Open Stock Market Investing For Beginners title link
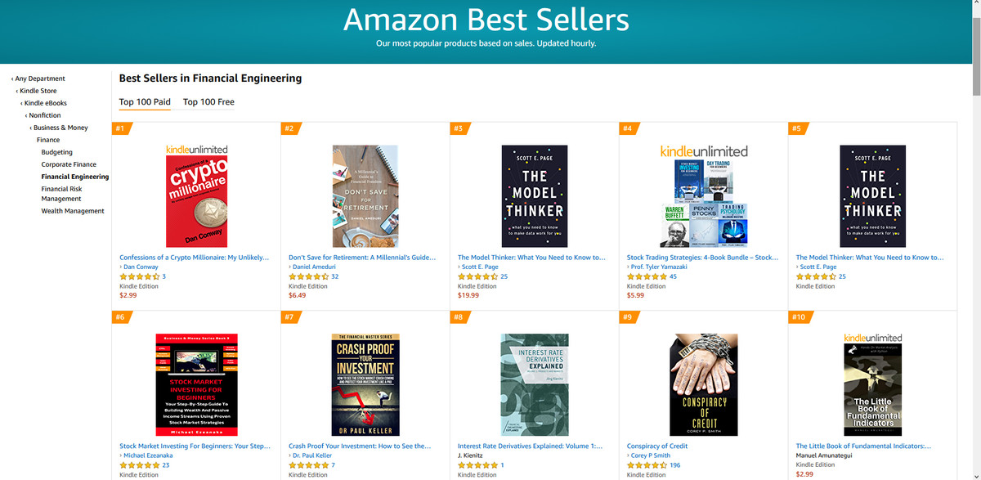981x480 pixels. tap(195, 446)
